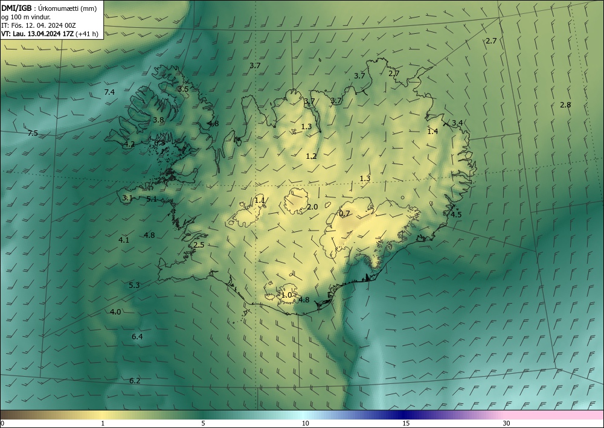Click the 'DMI/IGB : Úrkomumætti (mm)' title line
604x428 pixels.
point(49,8)
